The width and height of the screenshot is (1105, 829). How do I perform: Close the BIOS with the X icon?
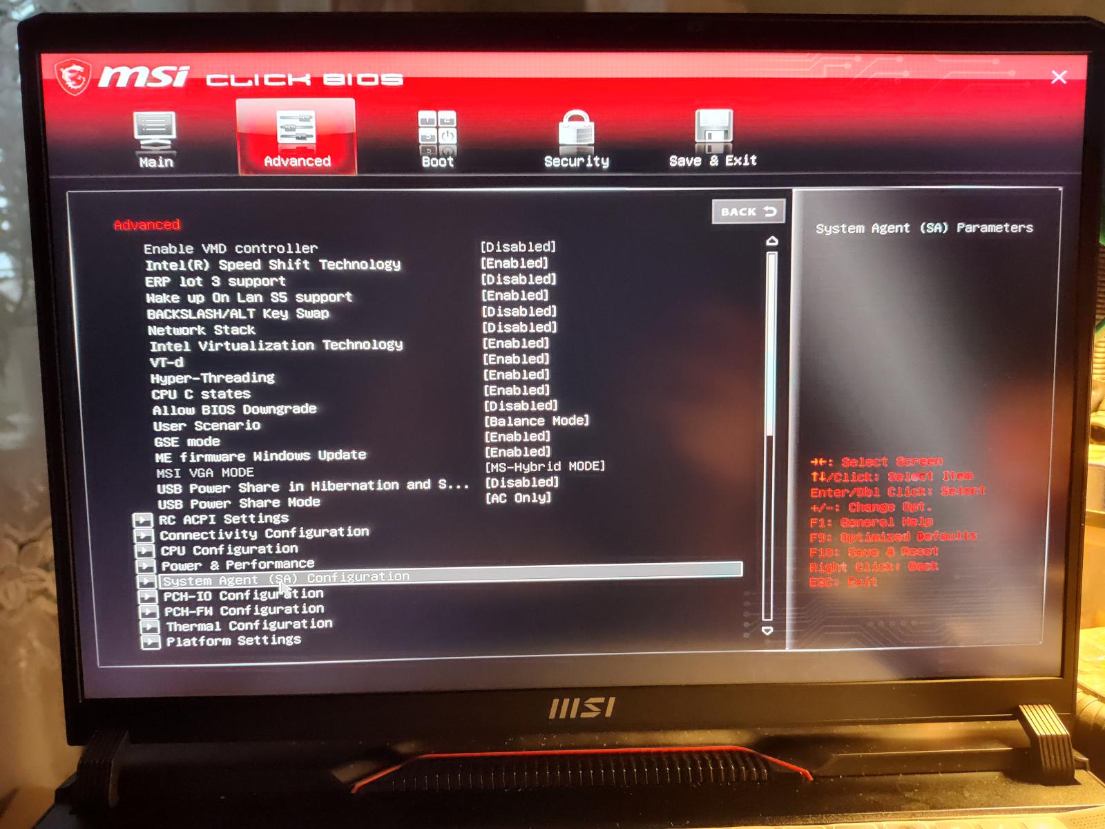tap(1059, 77)
